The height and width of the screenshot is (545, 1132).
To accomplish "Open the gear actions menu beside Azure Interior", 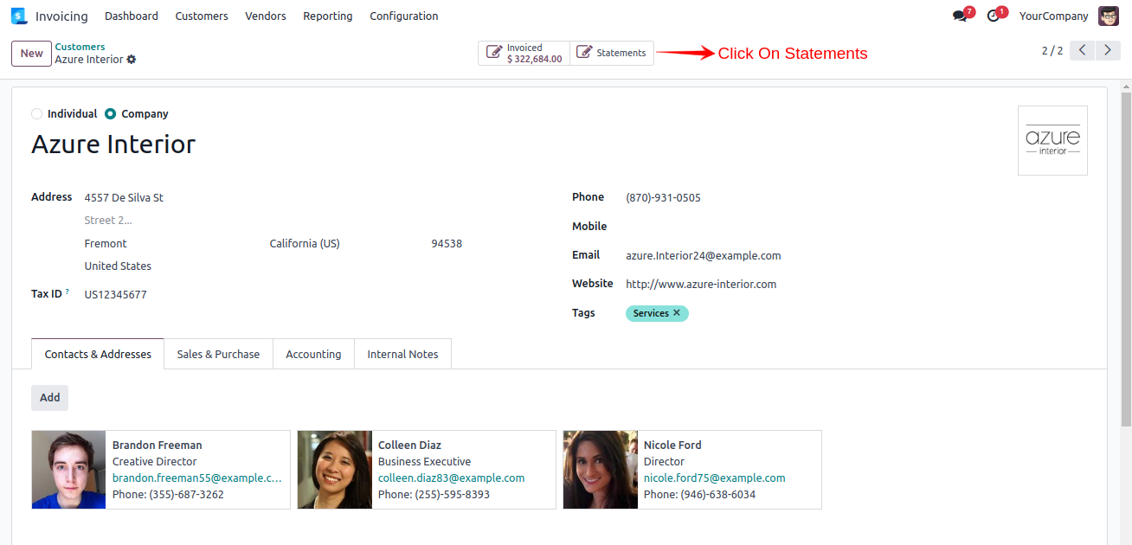I will [132, 60].
